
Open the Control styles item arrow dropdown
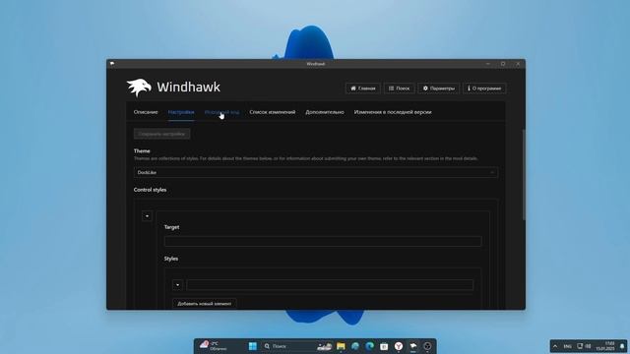coord(147,216)
